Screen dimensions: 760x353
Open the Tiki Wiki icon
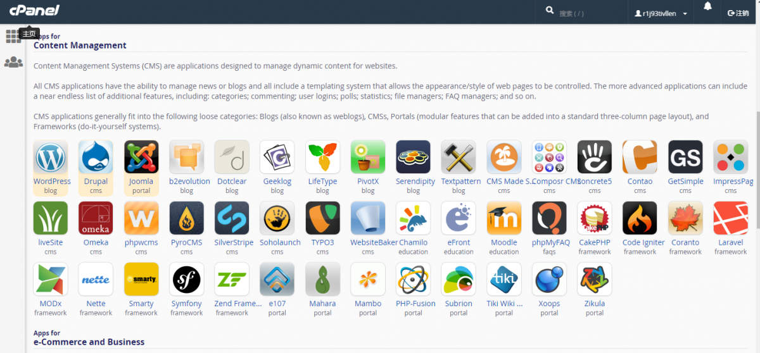504,279
